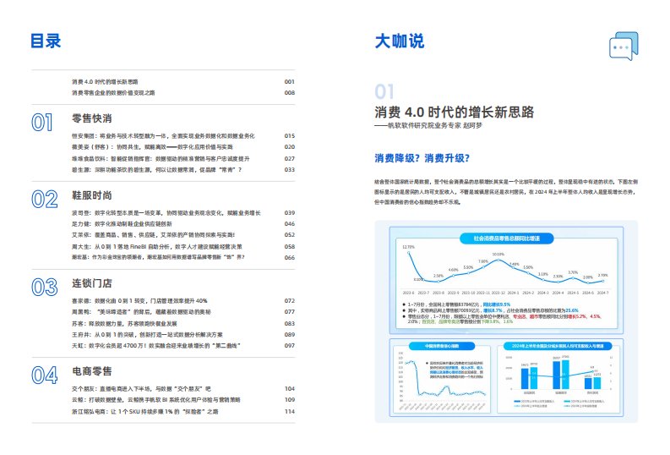
Task: Click the 目录 page title
Action: point(45,41)
